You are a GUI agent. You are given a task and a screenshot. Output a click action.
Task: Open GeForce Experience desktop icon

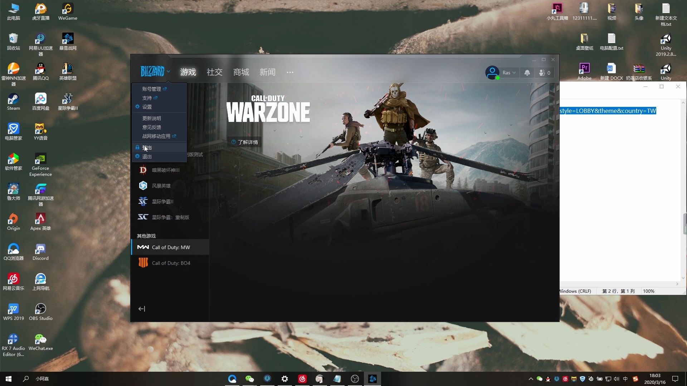tap(41, 164)
